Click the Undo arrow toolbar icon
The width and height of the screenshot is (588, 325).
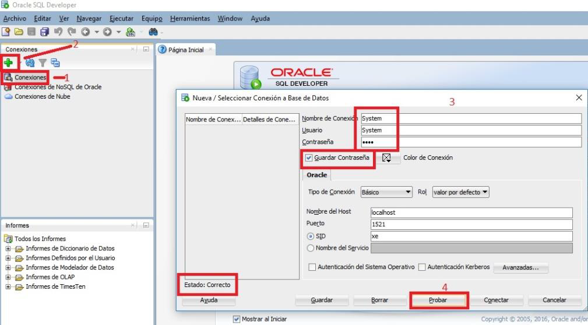[x=58, y=32]
